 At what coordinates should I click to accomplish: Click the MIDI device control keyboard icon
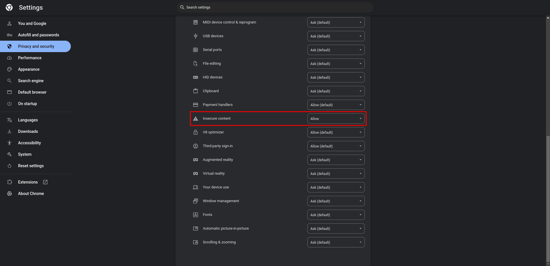(x=196, y=22)
